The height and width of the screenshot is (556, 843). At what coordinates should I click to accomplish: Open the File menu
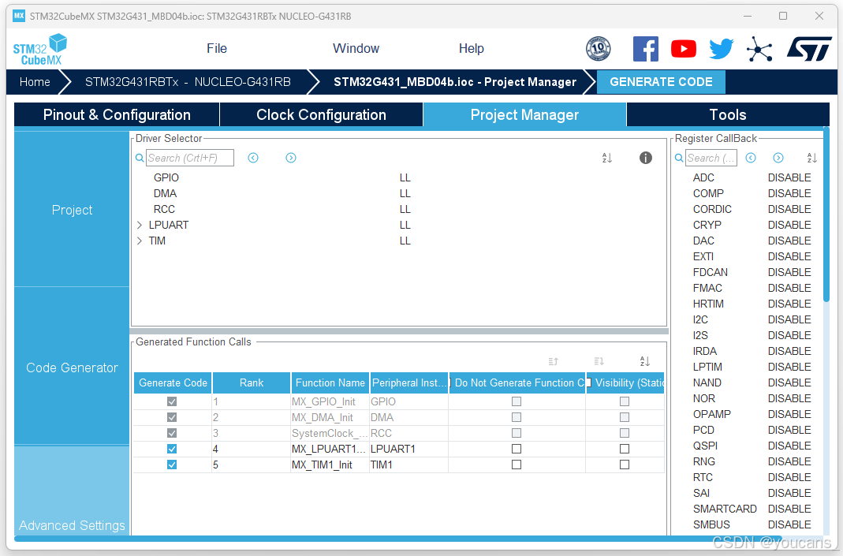click(x=217, y=48)
